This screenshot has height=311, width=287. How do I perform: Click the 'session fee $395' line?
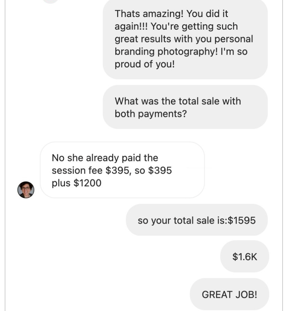pos(96,170)
